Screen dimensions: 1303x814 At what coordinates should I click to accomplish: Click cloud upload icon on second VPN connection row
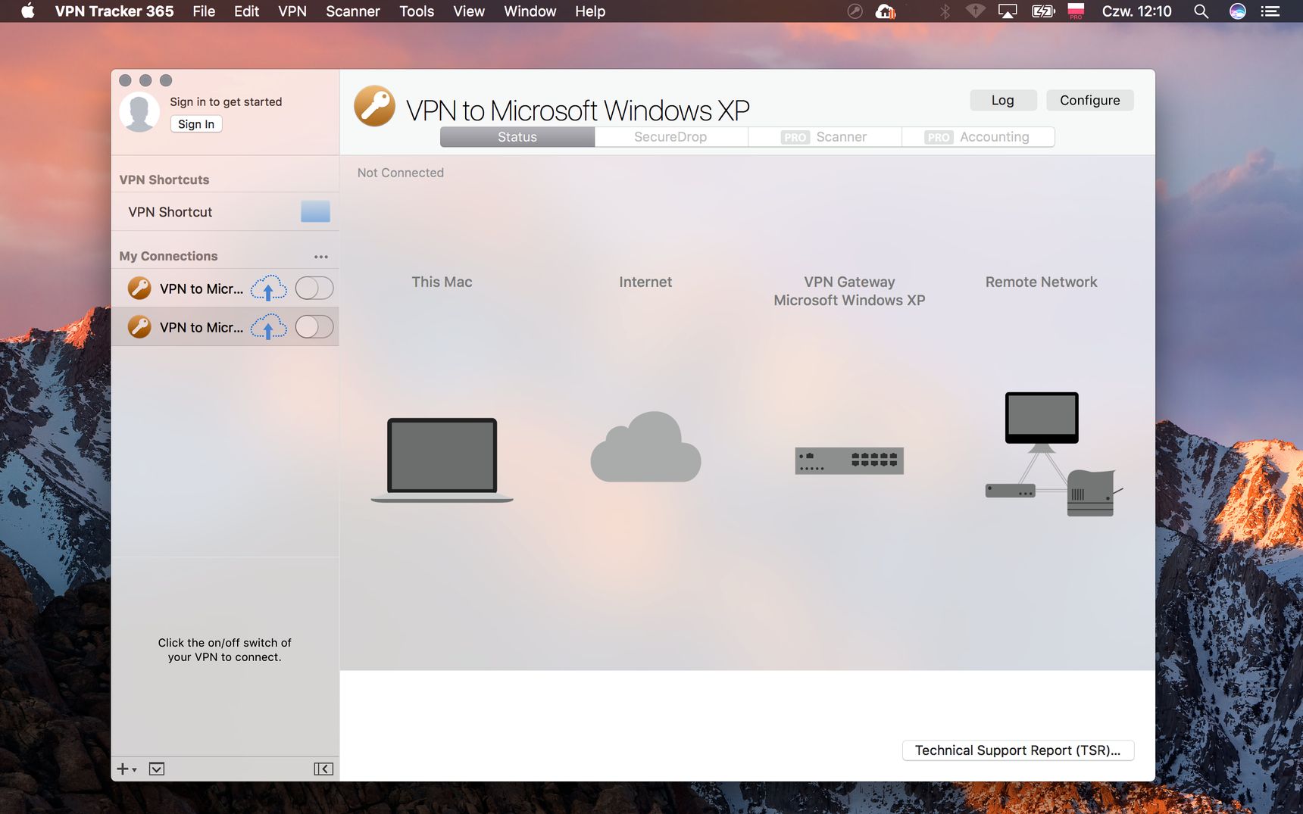tap(269, 327)
